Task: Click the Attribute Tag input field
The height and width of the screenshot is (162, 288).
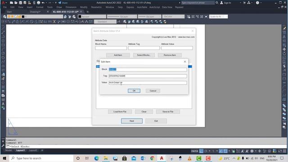Action: (x=144, y=48)
